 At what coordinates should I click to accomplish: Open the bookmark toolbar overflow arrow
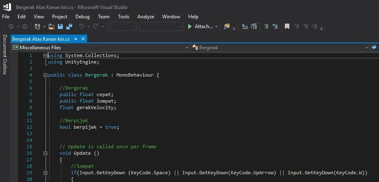[x=322, y=29]
